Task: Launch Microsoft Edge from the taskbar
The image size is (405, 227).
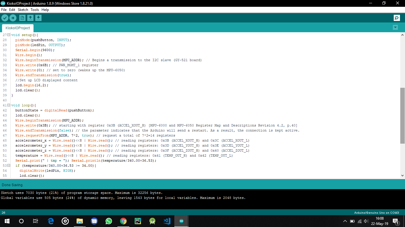Action: coord(51,221)
